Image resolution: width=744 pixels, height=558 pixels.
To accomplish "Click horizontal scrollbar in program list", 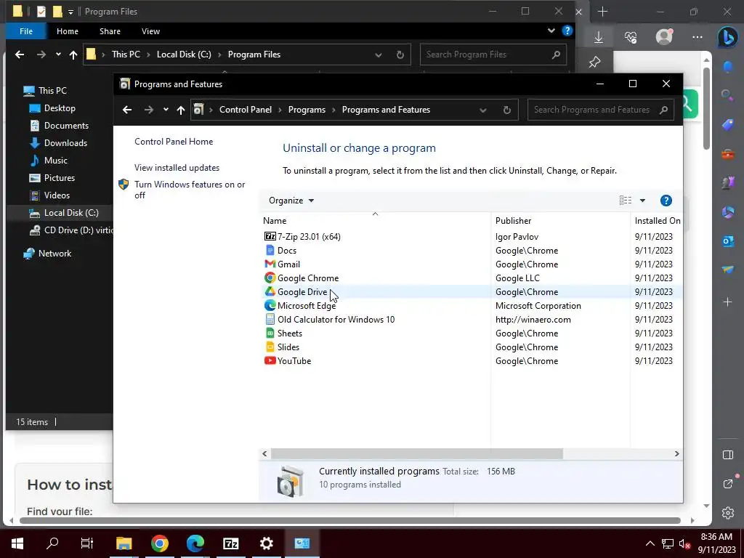I will pyautogui.click(x=416, y=453).
